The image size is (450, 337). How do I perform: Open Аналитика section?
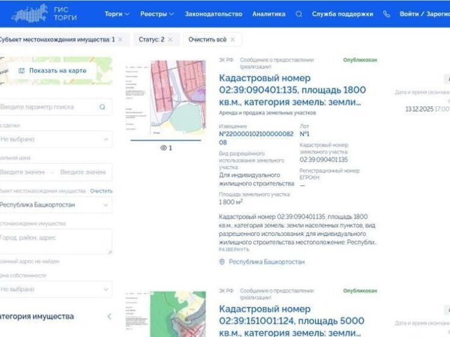coord(268,14)
